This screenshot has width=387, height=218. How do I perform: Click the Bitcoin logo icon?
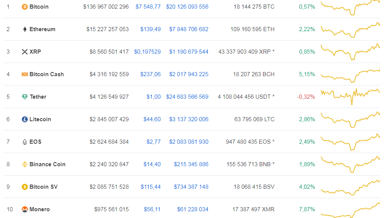pyautogui.click(x=25, y=7)
